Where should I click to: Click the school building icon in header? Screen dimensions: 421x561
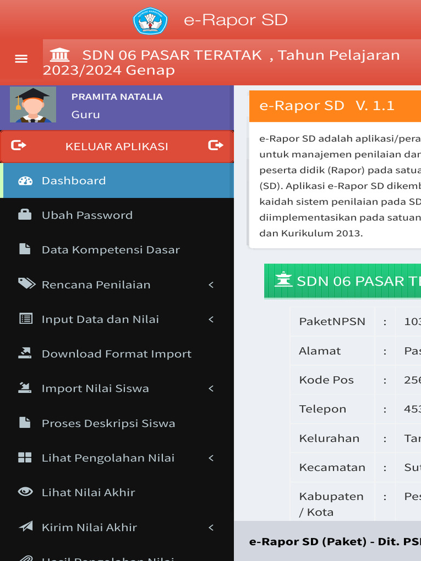[x=60, y=55]
